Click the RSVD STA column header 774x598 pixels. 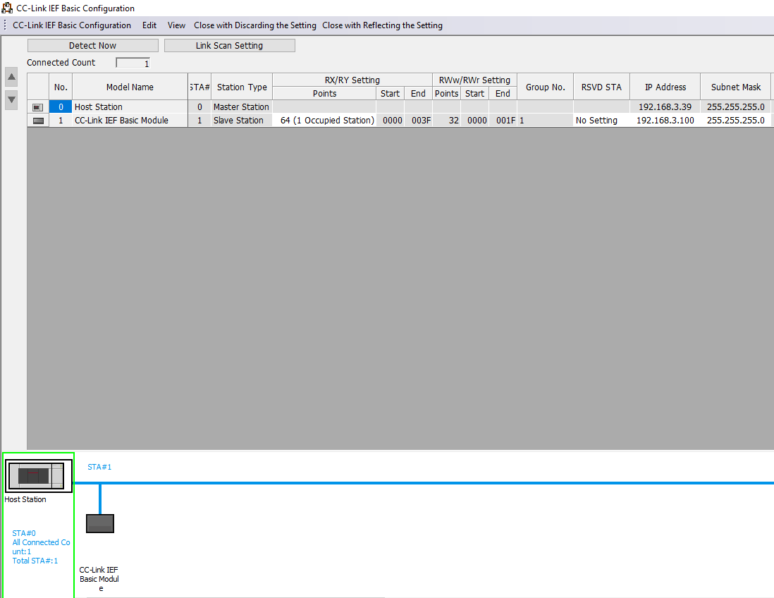click(601, 87)
